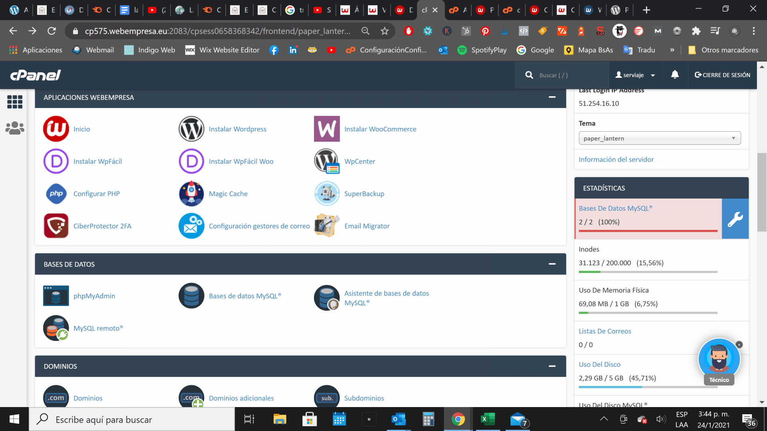
Task: Open the Bases de datos MySQL icon
Action: [x=191, y=296]
